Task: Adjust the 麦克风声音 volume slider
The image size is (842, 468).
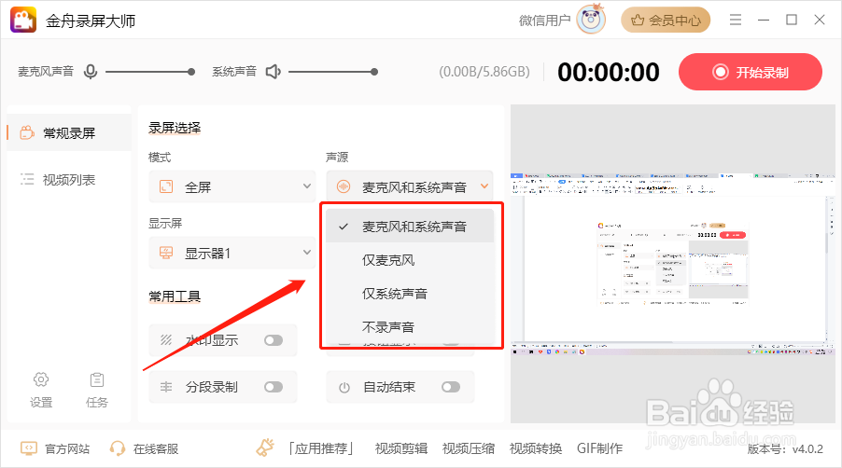Action: 150,71
